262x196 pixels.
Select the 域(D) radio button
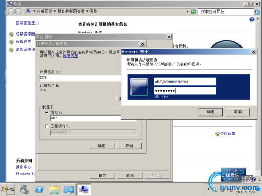47,112
